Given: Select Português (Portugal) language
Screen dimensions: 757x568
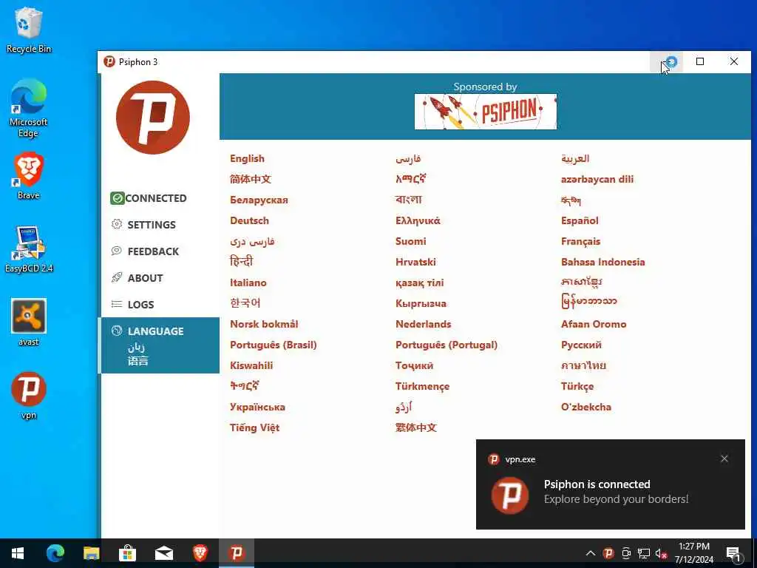Looking at the screenshot, I should (x=447, y=345).
